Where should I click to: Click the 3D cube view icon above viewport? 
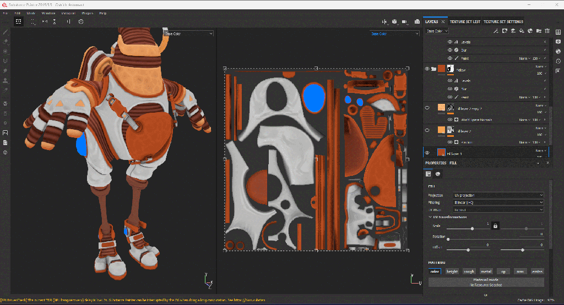point(394,21)
